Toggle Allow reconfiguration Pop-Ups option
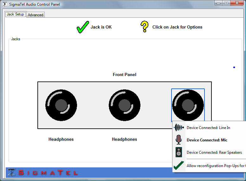This screenshot has height=181, width=246. [209, 166]
